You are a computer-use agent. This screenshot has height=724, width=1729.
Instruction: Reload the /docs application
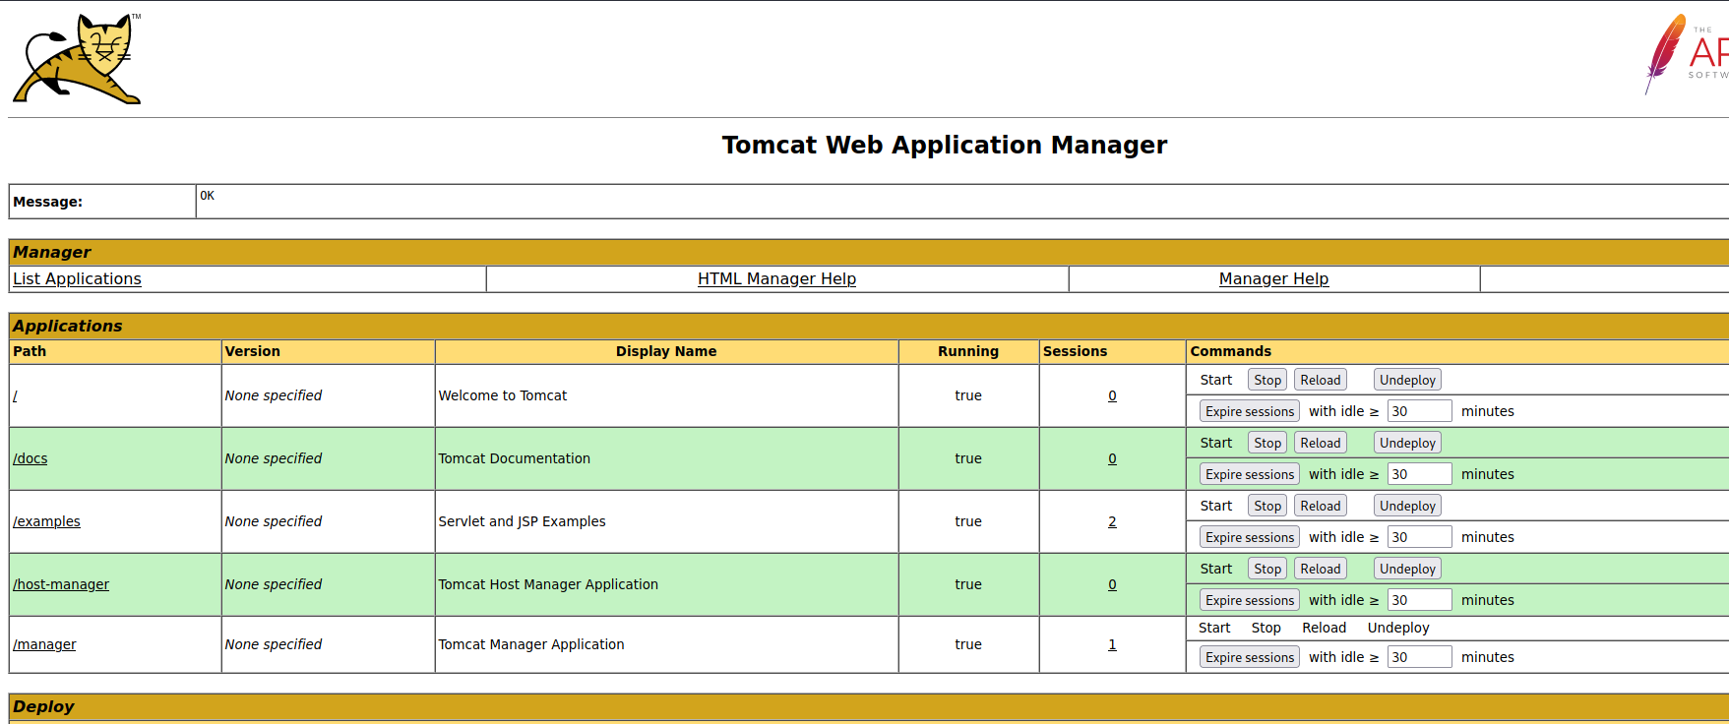tap(1320, 443)
